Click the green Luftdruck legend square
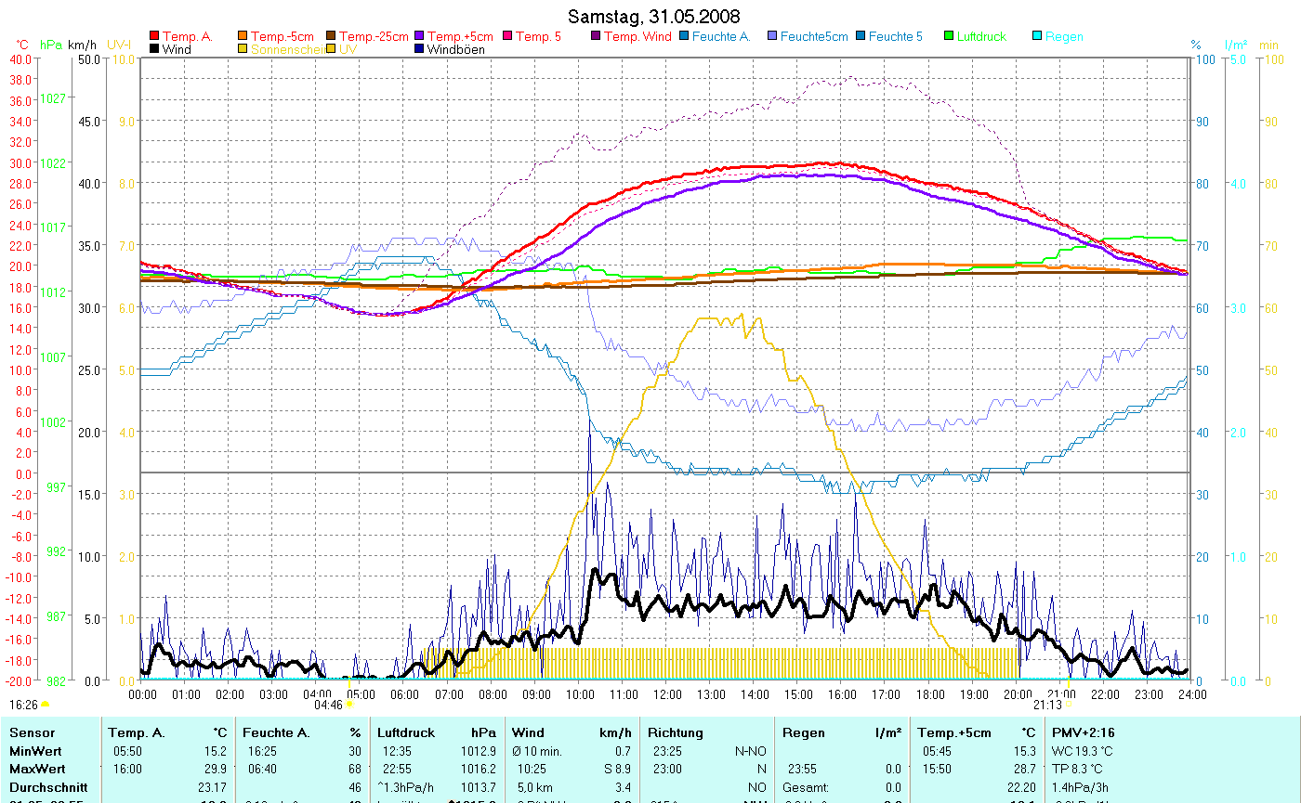 coord(949,37)
